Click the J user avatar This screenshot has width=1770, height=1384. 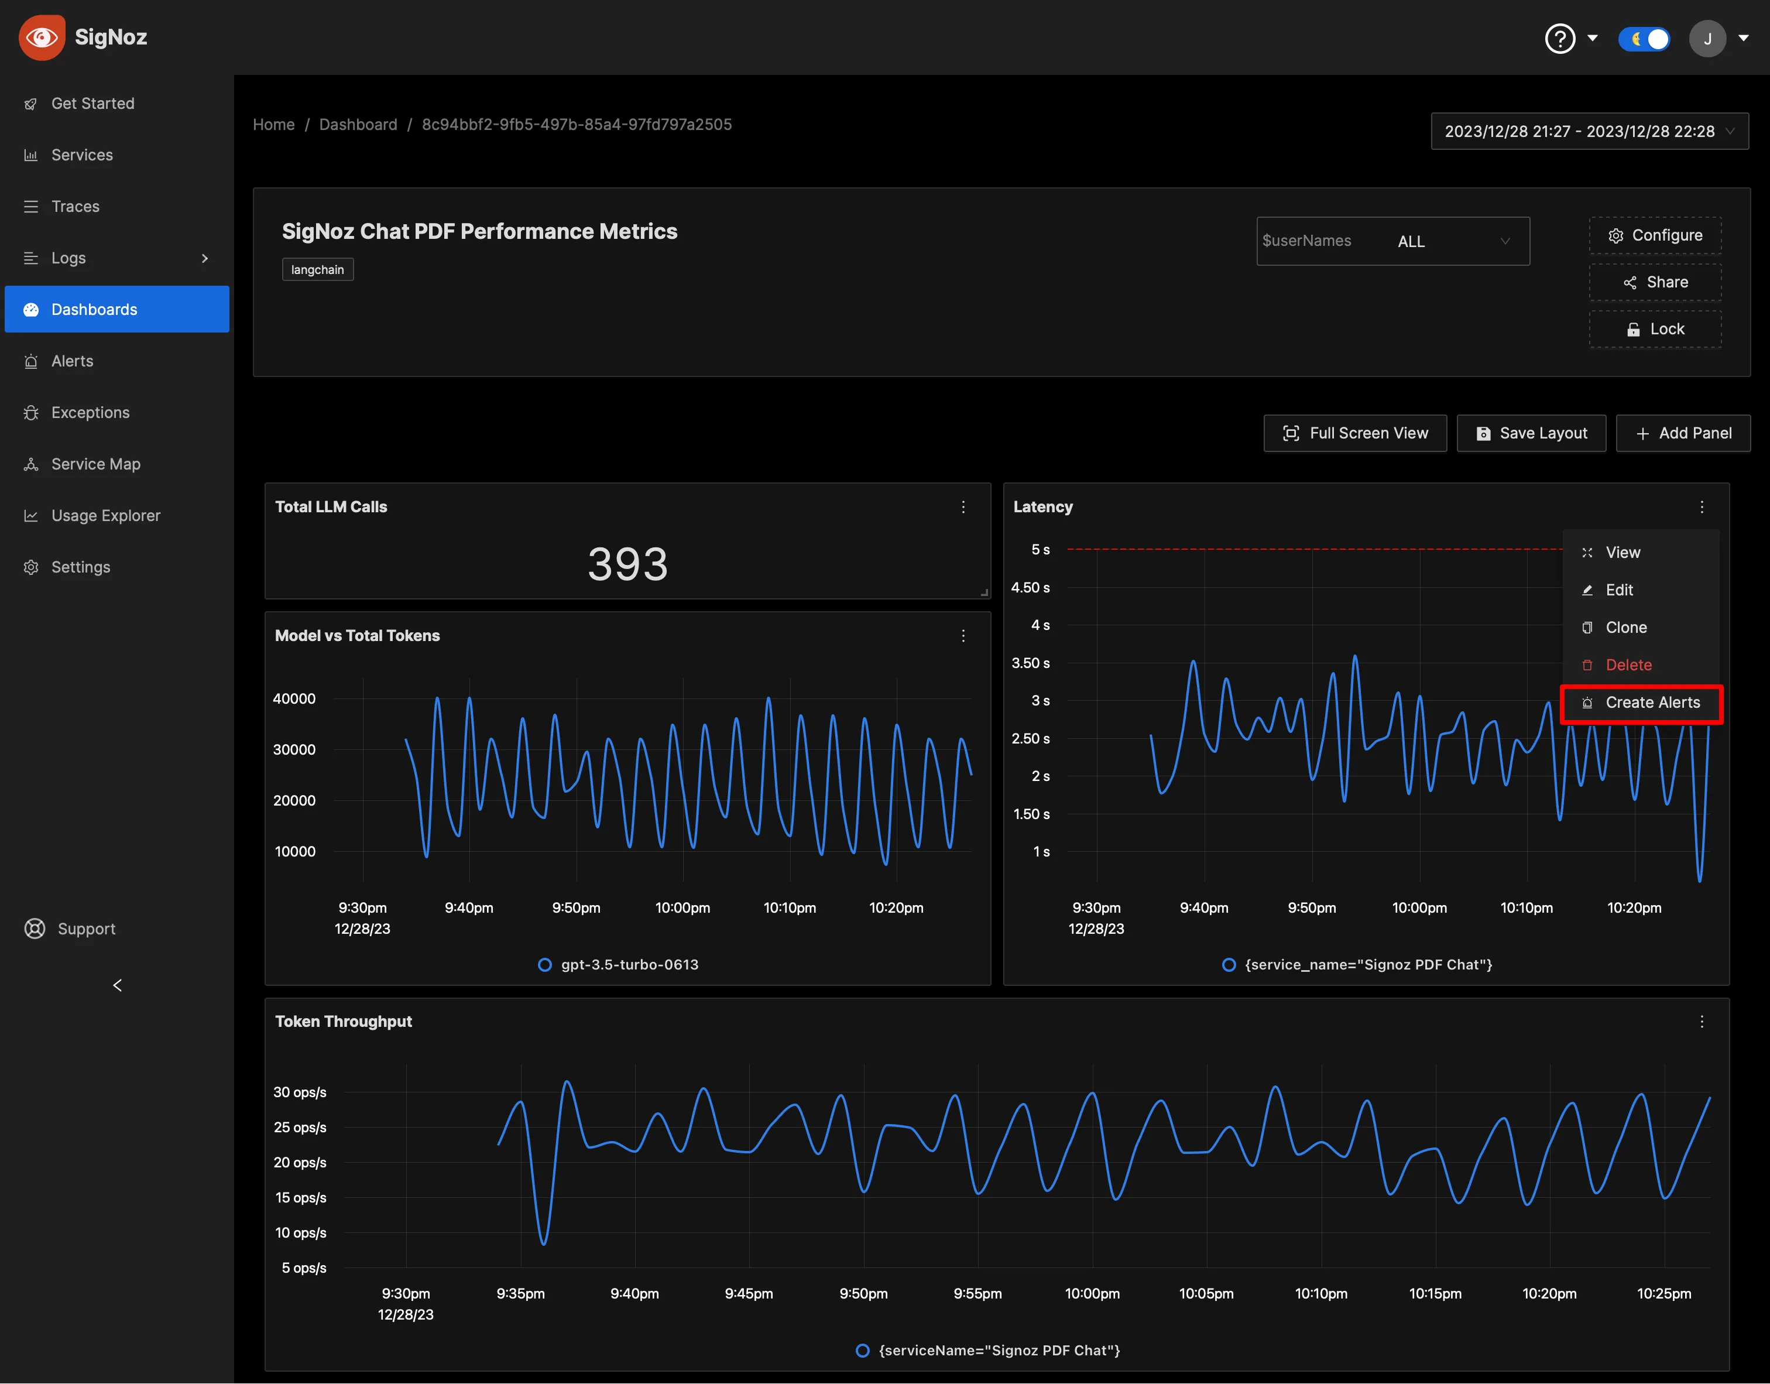[1707, 38]
